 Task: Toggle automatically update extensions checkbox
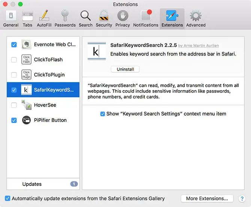(7, 198)
